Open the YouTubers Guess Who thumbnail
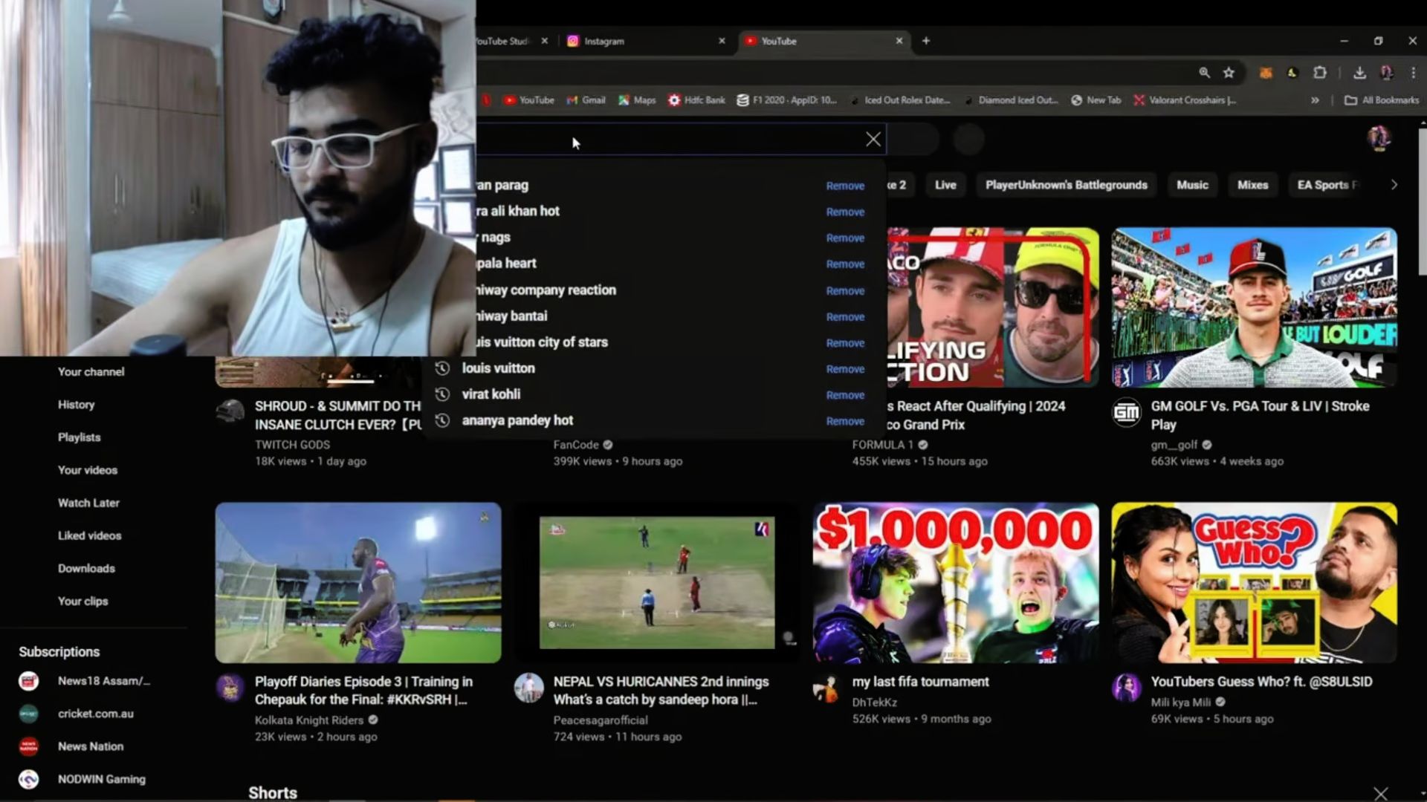1427x802 pixels. (1254, 583)
